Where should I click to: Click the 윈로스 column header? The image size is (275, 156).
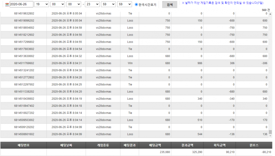[x=254, y=145]
